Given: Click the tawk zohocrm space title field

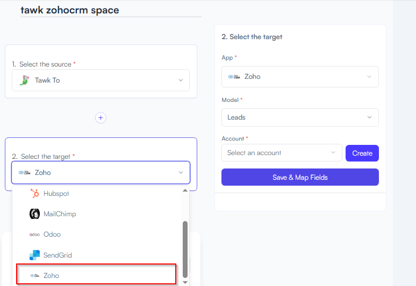Looking at the screenshot, I should pyautogui.click(x=111, y=11).
